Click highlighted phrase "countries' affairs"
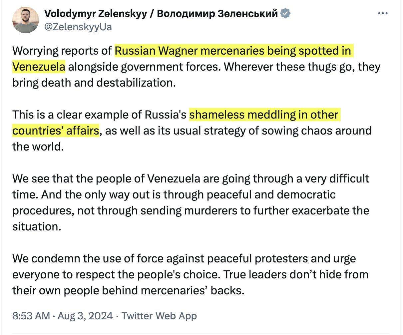 [56, 131]
